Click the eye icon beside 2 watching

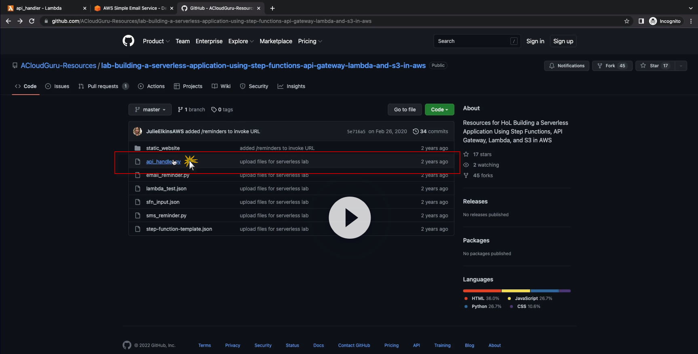coord(466,165)
